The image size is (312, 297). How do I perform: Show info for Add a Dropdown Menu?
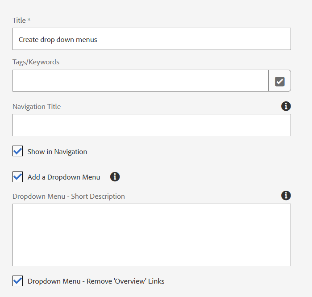[x=115, y=177]
